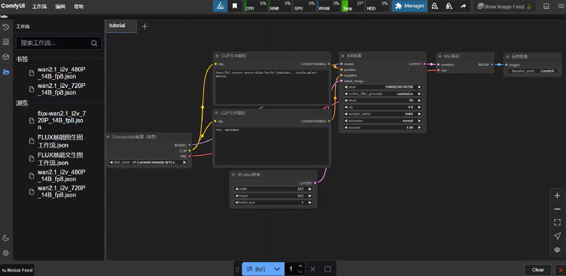Open the node library sidebar icon
The image size is (566, 276).
(x=6, y=42)
